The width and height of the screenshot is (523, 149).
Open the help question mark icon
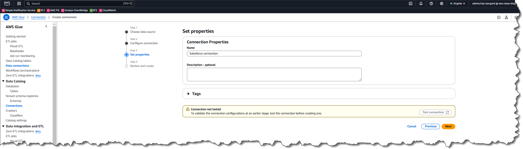pyautogui.click(x=431, y=4)
